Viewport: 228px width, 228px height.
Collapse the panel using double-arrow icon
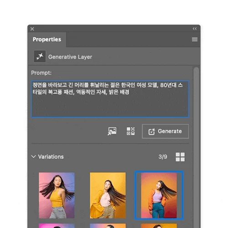pyautogui.click(x=195, y=29)
